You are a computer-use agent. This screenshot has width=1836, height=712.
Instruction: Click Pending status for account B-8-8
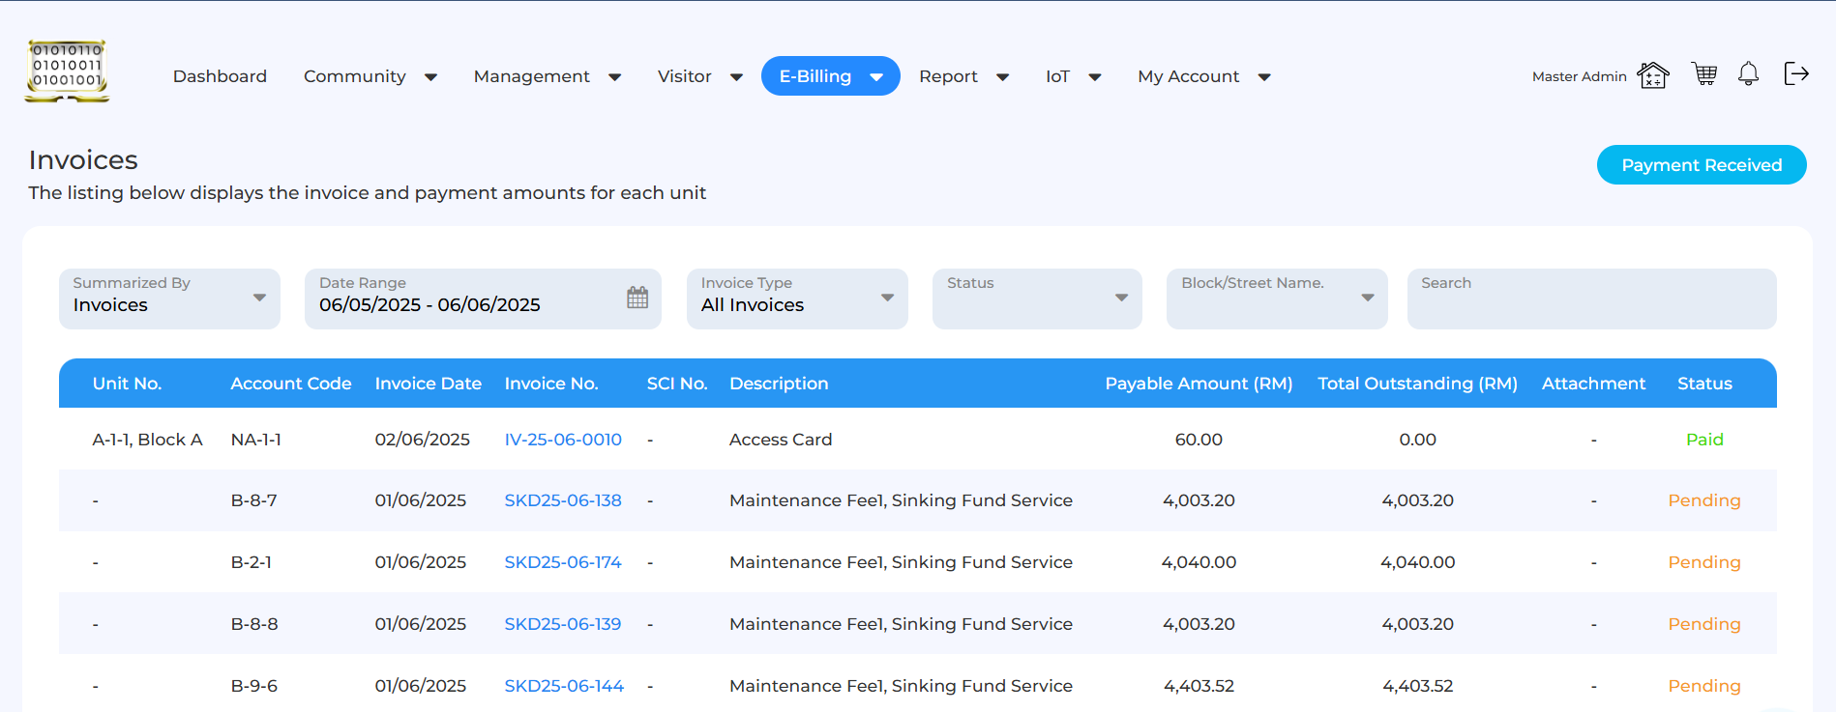point(1704,624)
